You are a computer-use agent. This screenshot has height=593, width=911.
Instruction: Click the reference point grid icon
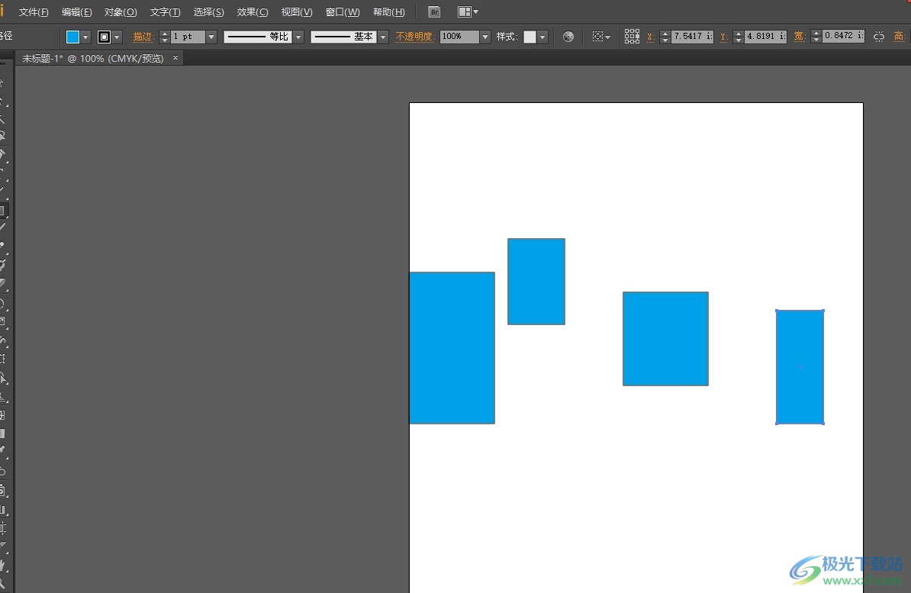[x=632, y=37]
